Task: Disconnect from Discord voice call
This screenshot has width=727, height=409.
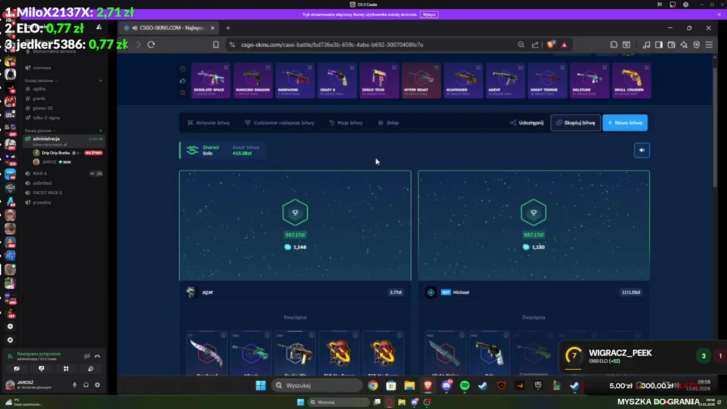Action: click(97, 356)
